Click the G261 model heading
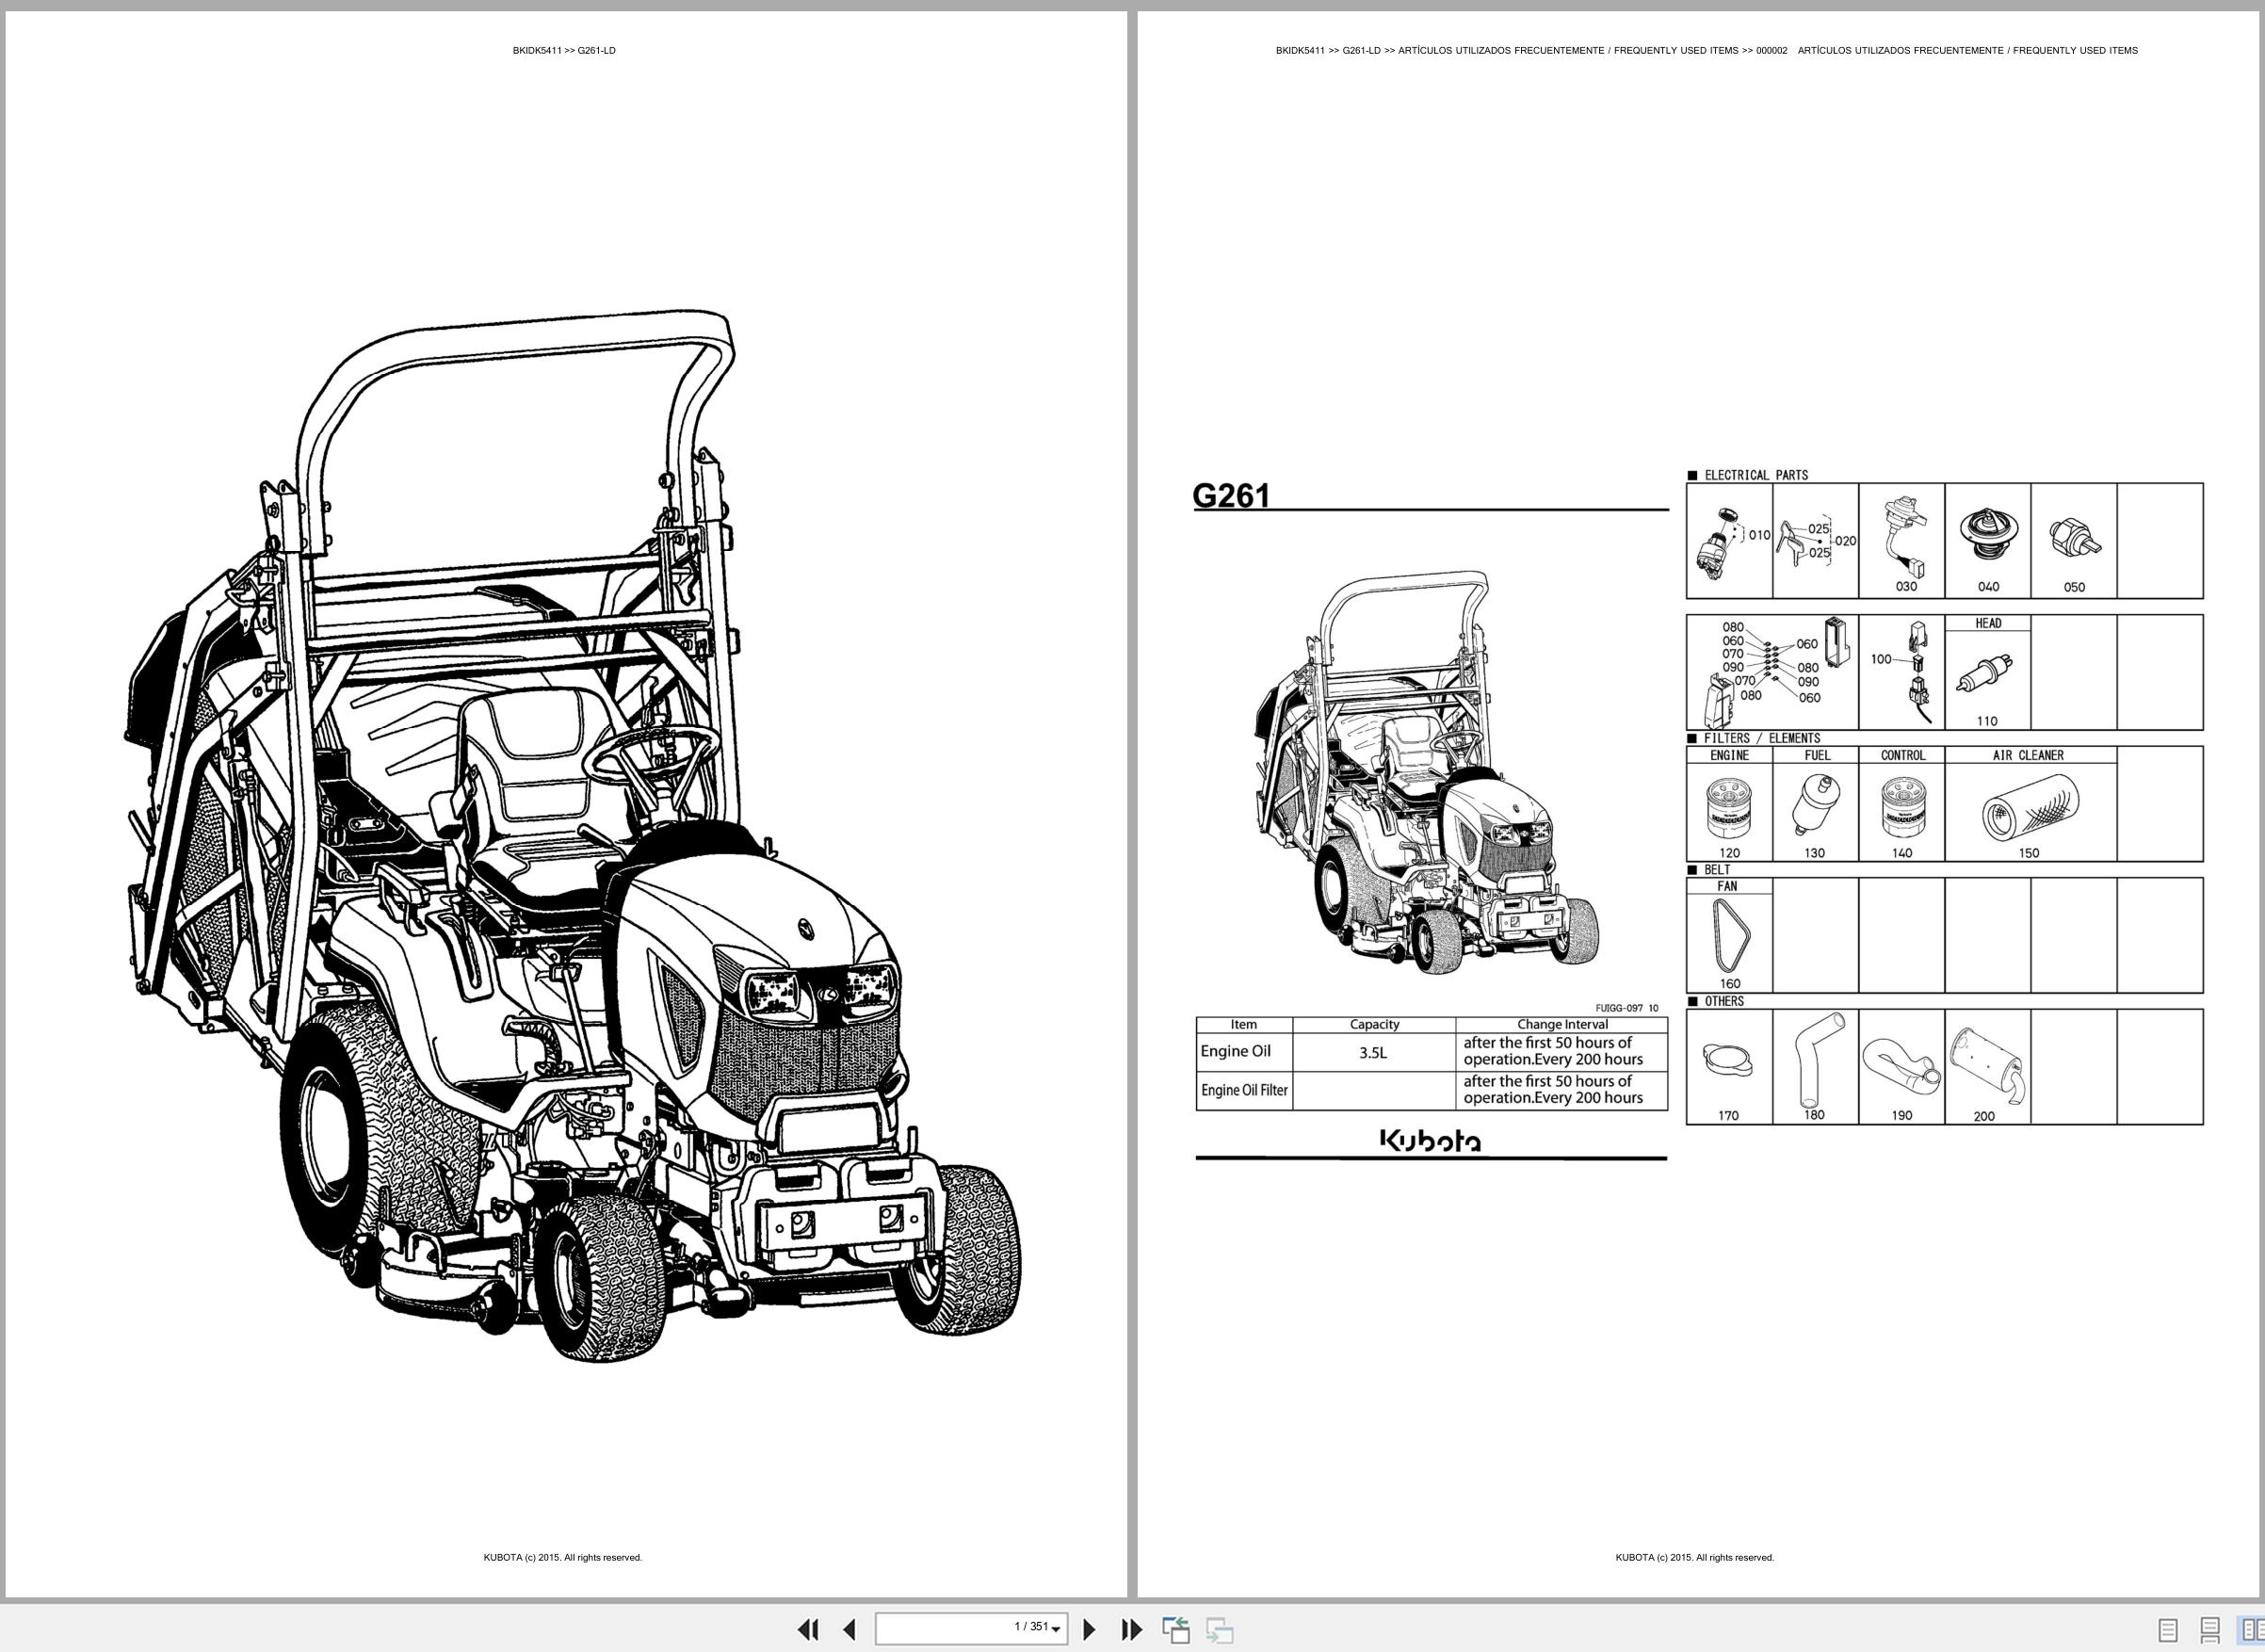2265x1652 pixels. [x=1231, y=495]
